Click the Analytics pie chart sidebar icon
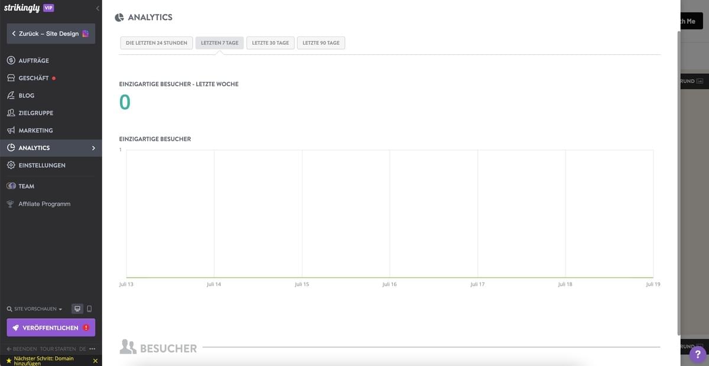This screenshot has width=709, height=366. click(11, 148)
